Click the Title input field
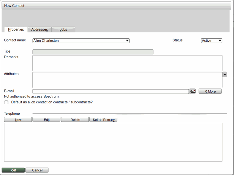Image resolution: width=234 pixels, height=175 pixels. click(x=93, y=52)
